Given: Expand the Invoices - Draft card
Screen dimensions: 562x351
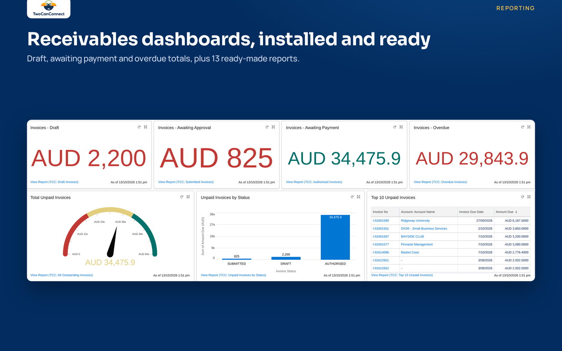Looking at the screenshot, I should click(145, 127).
